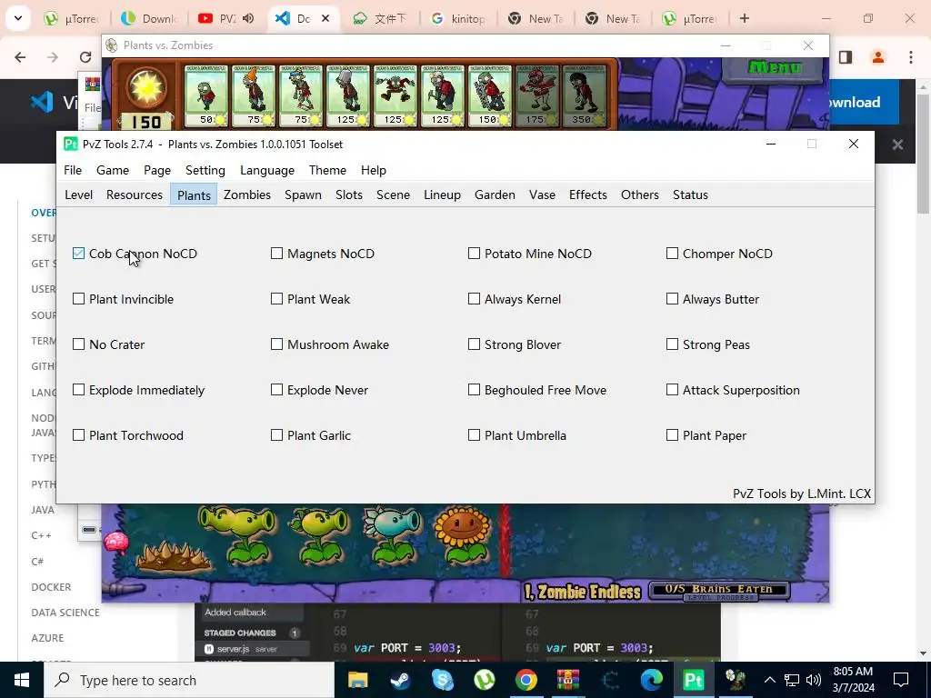This screenshot has height=698, width=931.
Task: Enable Plant Invincible
Action: (x=78, y=299)
